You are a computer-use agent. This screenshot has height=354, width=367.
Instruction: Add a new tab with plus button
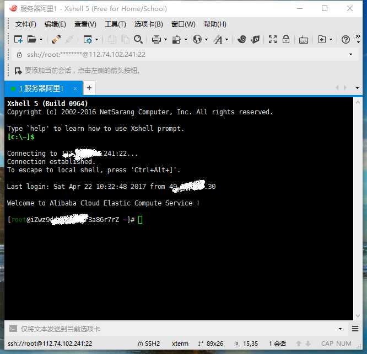coord(89,88)
